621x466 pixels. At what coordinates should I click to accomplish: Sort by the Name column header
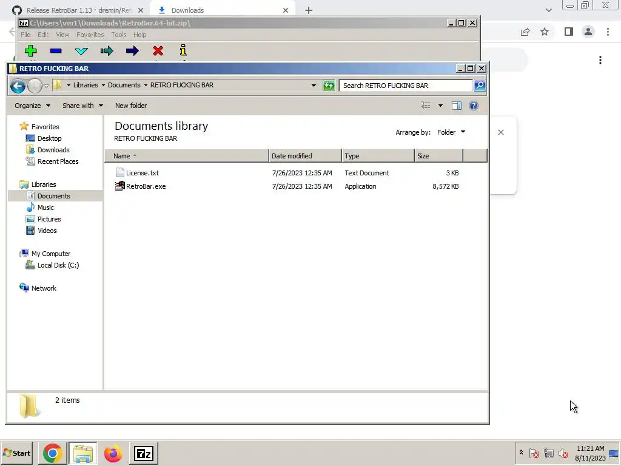pyautogui.click(x=186, y=156)
